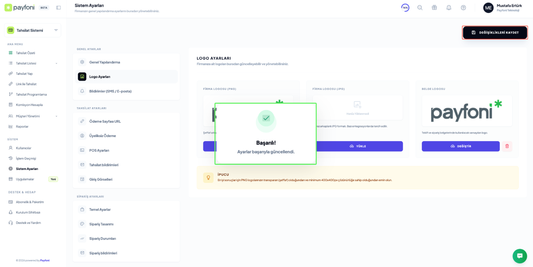Expand the Tahsilat Listesi submenu
This screenshot has width=533, height=267.
[x=56, y=63]
